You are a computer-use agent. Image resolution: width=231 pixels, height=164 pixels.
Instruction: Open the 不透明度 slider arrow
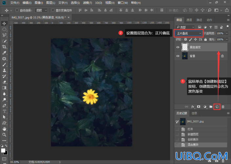pos(227,33)
